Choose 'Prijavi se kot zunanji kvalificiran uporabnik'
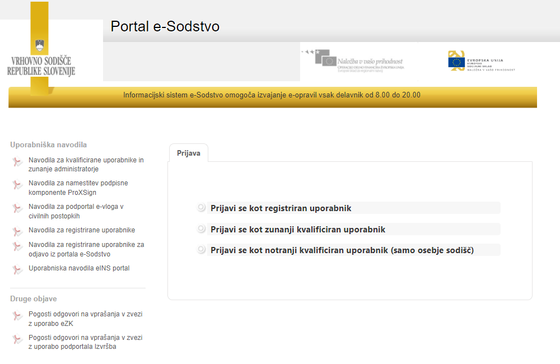This screenshot has width=560, height=364. click(x=298, y=230)
